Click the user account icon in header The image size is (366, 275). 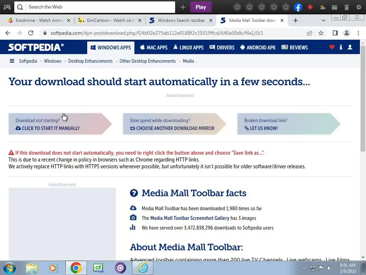coord(350,47)
